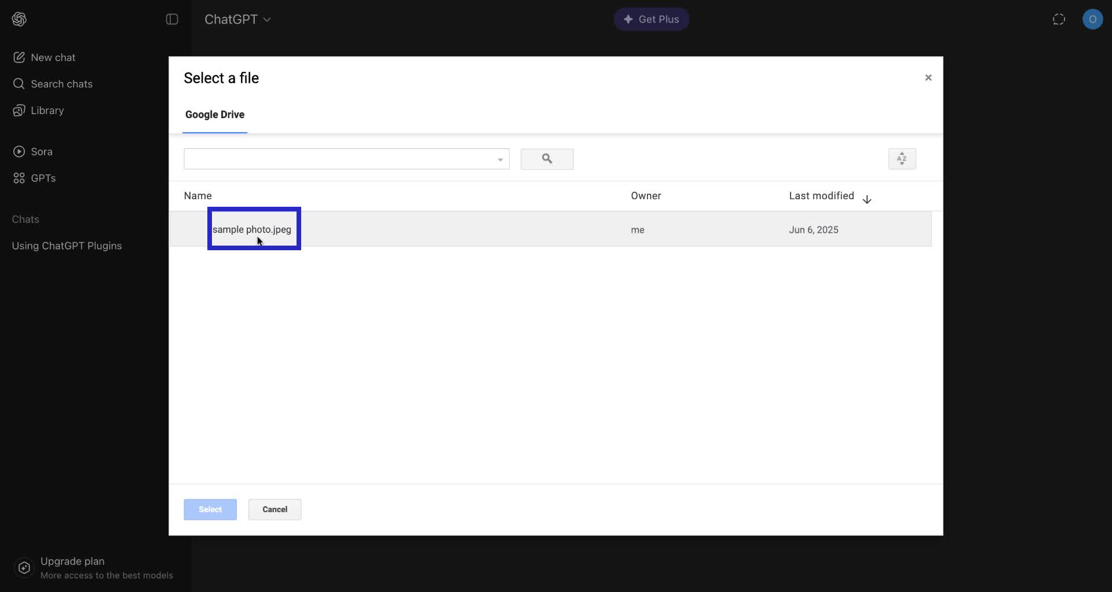Toggle the alphabetical sort control
This screenshot has height=592, width=1112.
[902, 159]
